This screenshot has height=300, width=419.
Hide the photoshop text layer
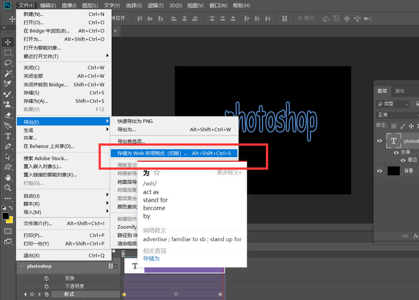380,141
